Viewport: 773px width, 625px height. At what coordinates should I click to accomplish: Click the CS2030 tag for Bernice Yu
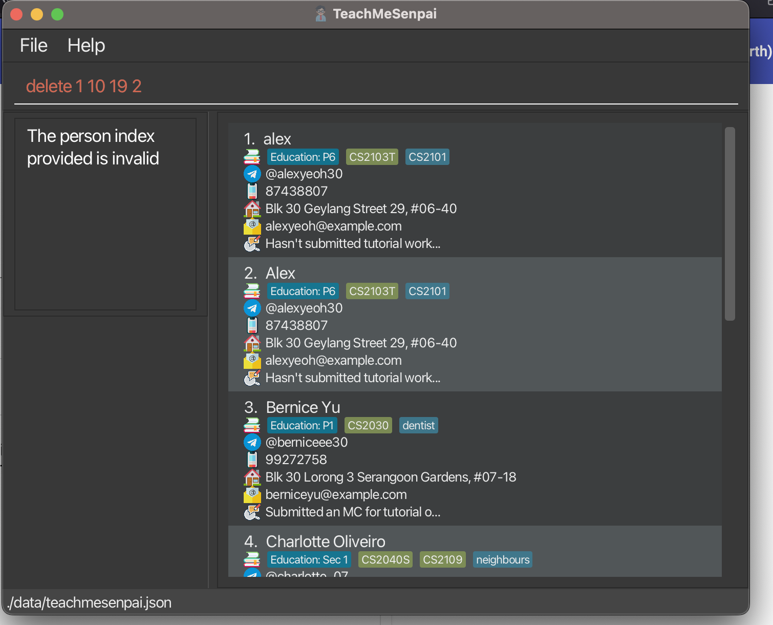point(368,425)
